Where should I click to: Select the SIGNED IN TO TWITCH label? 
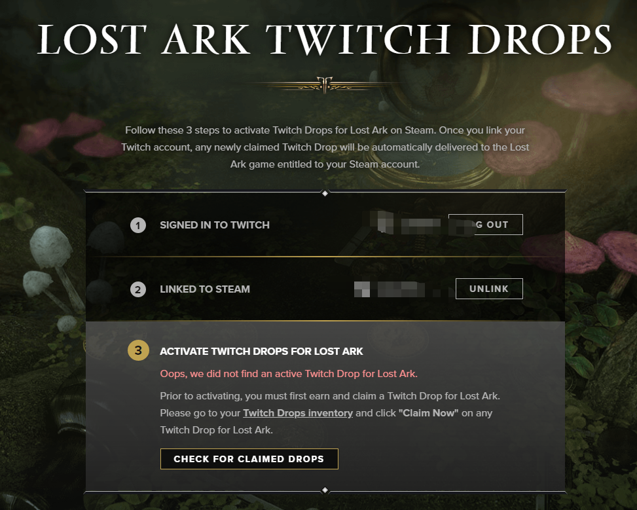pyautogui.click(x=215, y=225)
